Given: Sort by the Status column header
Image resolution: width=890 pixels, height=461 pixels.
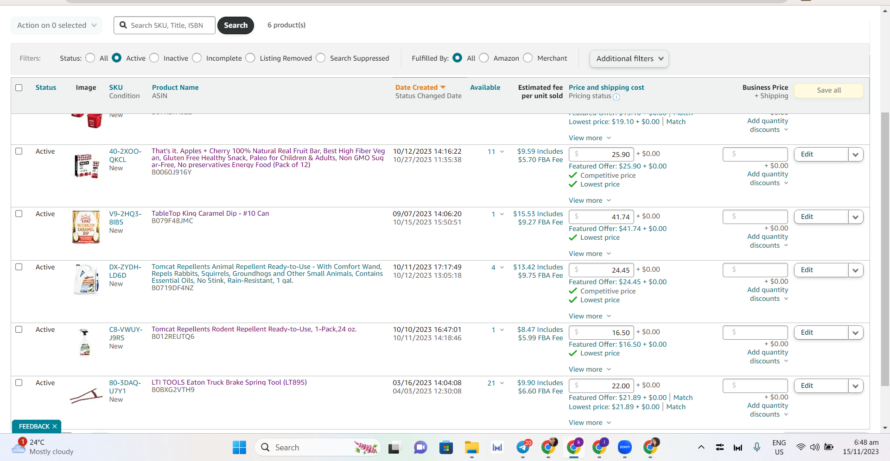Looking at the screenshot, I should coord(46,87).
